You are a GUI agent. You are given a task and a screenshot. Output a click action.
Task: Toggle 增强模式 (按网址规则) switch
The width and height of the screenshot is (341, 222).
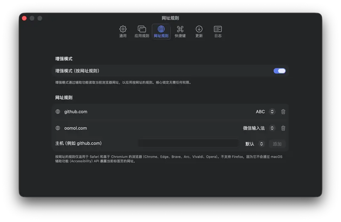click(280, 71)
